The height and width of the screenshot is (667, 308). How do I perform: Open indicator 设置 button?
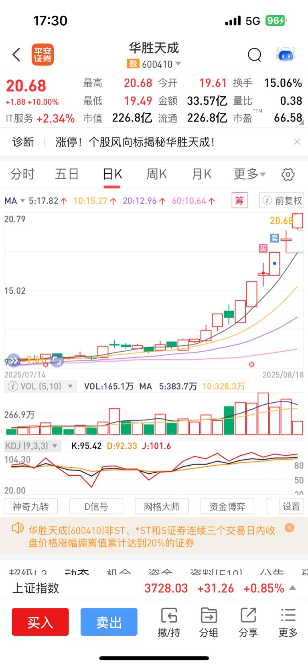tap(291, 506)
